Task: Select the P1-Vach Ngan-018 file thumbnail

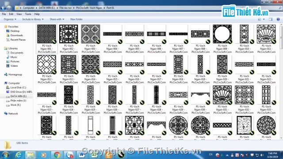Action: (x=178, y=64)
